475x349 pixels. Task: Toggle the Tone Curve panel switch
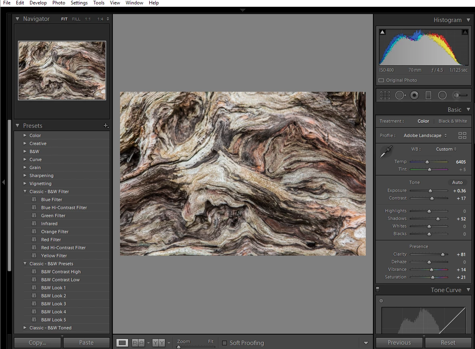(x=377, y=289)
